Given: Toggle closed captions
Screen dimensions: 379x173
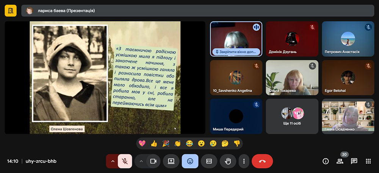Looking at the screenshot, I should (x=209, y=161).
